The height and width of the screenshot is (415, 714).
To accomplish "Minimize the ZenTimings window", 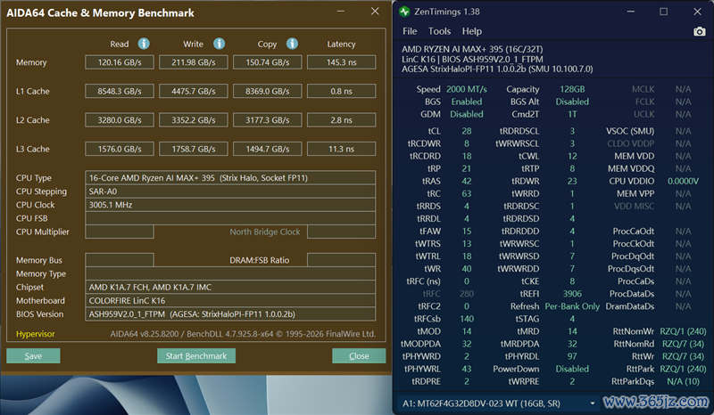I will click(x=631, y=12).
